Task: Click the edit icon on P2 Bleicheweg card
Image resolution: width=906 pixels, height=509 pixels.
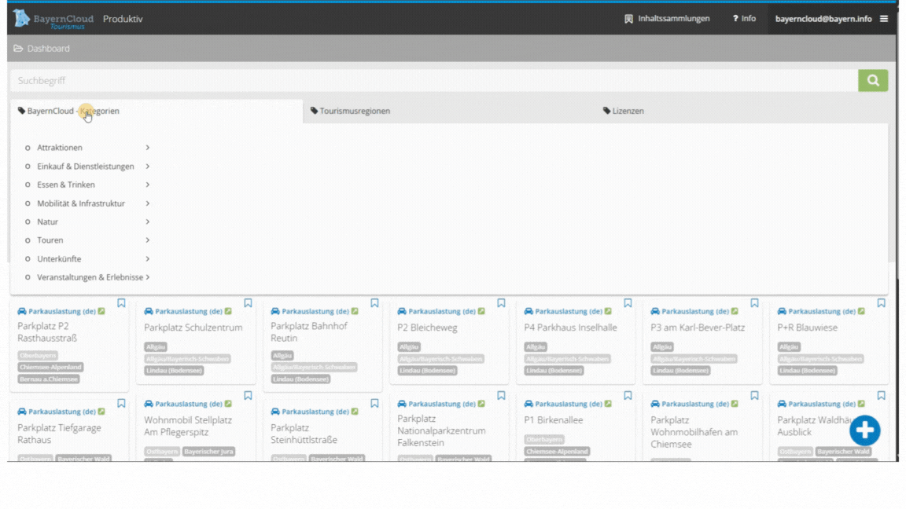Action: (x=481, y=311)
